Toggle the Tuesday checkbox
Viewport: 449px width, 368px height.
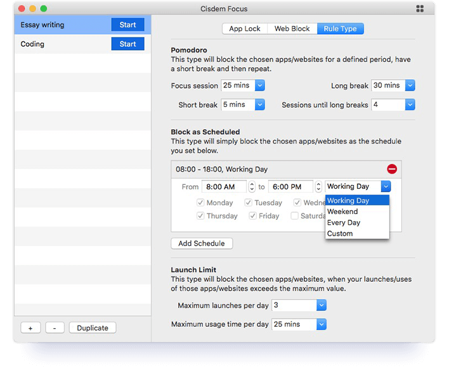point(248,203)
